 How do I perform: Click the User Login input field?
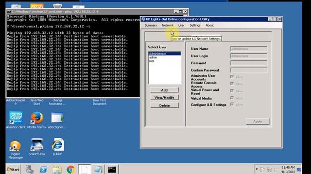[249, 56]
